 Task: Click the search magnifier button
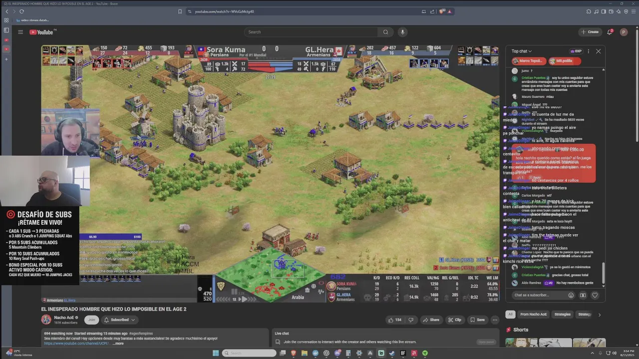pyautogui.click(x=385, y=32)
